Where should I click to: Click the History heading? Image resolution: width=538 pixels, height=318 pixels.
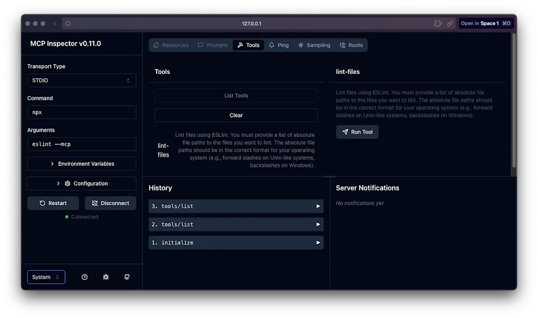click(x=160, y=188)
